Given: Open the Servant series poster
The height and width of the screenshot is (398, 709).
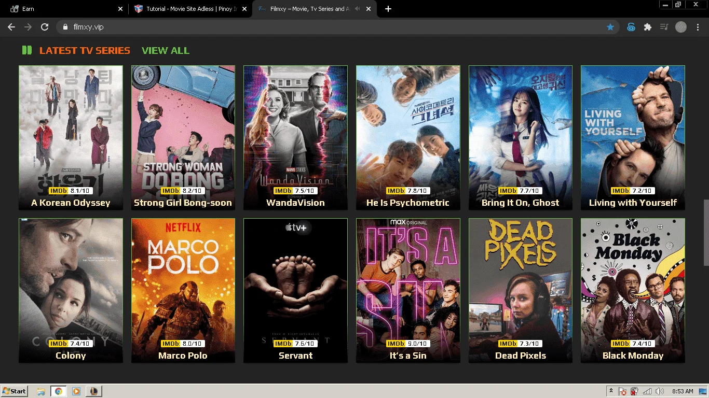Looking at the screenshot, I should click(295, 290).
